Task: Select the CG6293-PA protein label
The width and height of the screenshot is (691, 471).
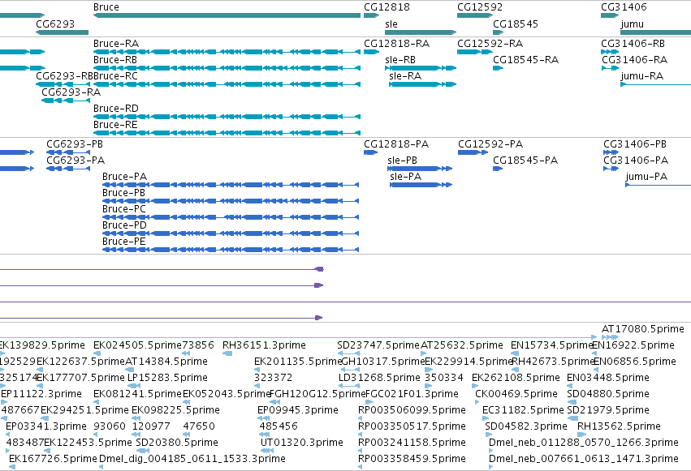Action: tap(76, 161)
